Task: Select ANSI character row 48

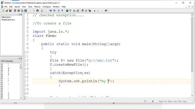Action: (x=10, y=94)
